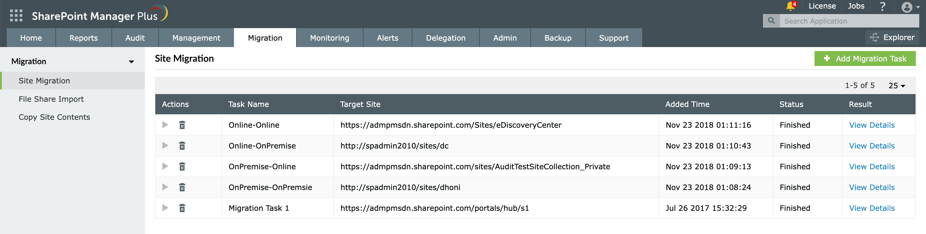This screenshot has height=234, width=926.
Task: Click the Target Site column header
Action: 360,104
